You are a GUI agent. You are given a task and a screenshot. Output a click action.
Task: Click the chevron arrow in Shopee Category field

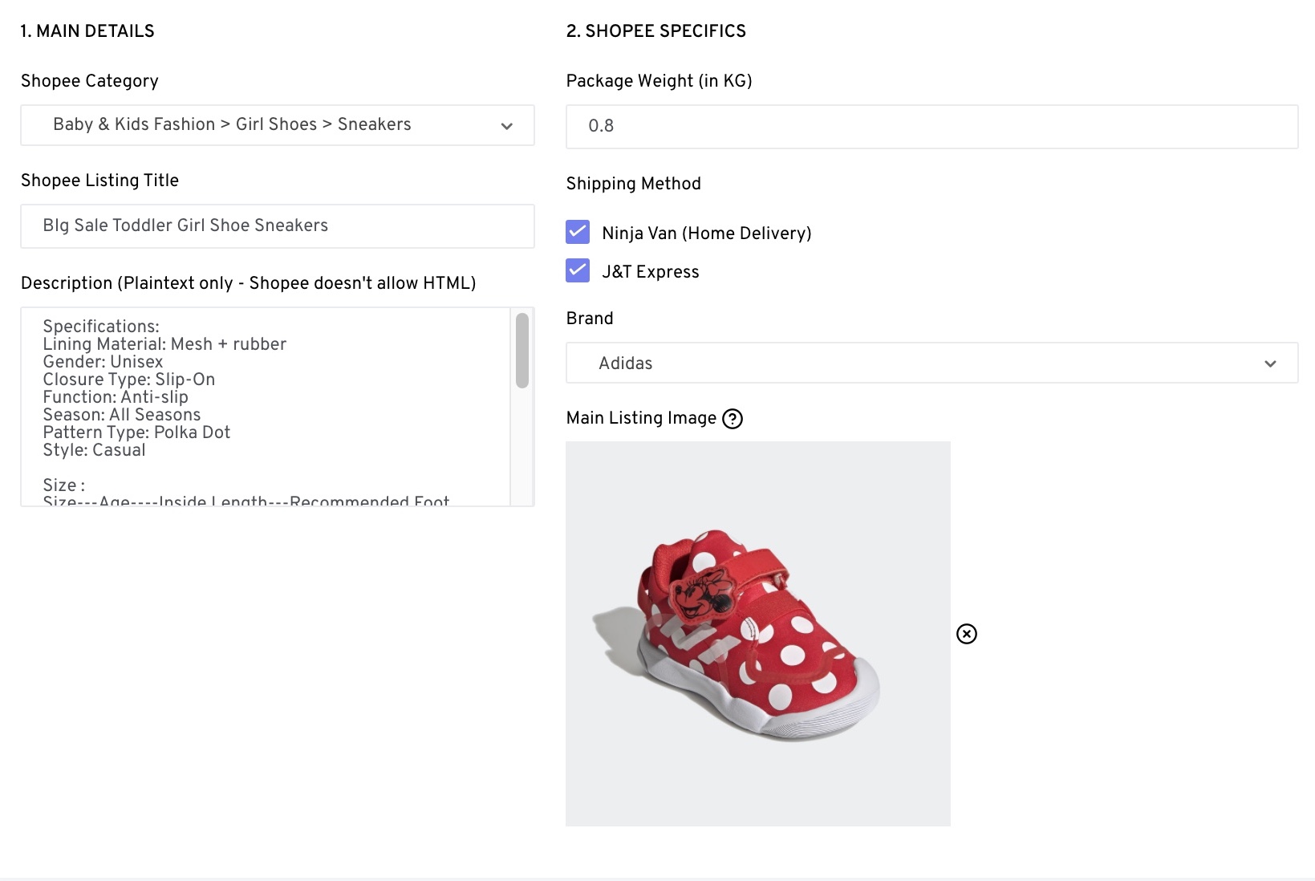pos(506,126)
